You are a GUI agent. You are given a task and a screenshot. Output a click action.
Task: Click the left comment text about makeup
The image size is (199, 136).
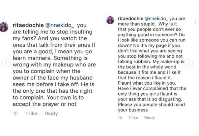[49, 69]
